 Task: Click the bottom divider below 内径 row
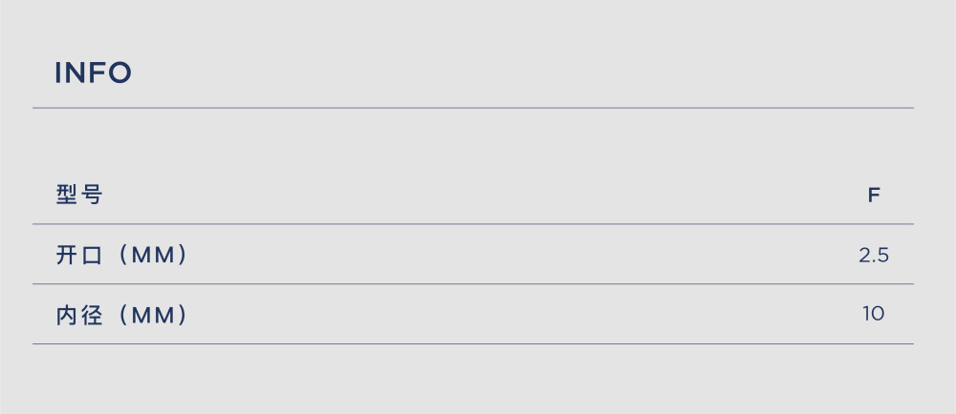473,344
